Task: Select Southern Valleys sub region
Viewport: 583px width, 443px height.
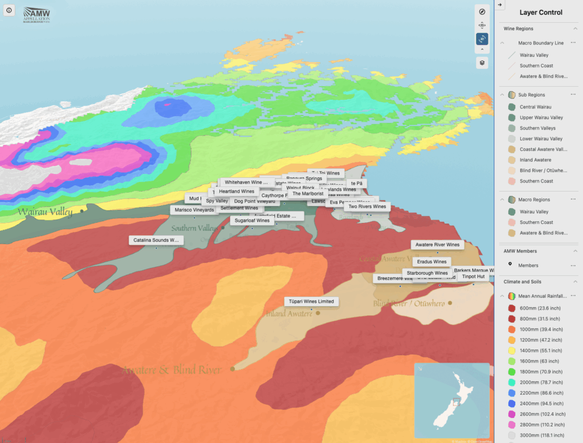Action: click(537, 128)
